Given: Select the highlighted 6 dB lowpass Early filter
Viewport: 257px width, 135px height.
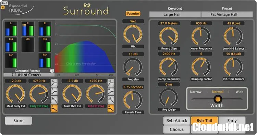Looking at the screenshot, I should [54, 109].
